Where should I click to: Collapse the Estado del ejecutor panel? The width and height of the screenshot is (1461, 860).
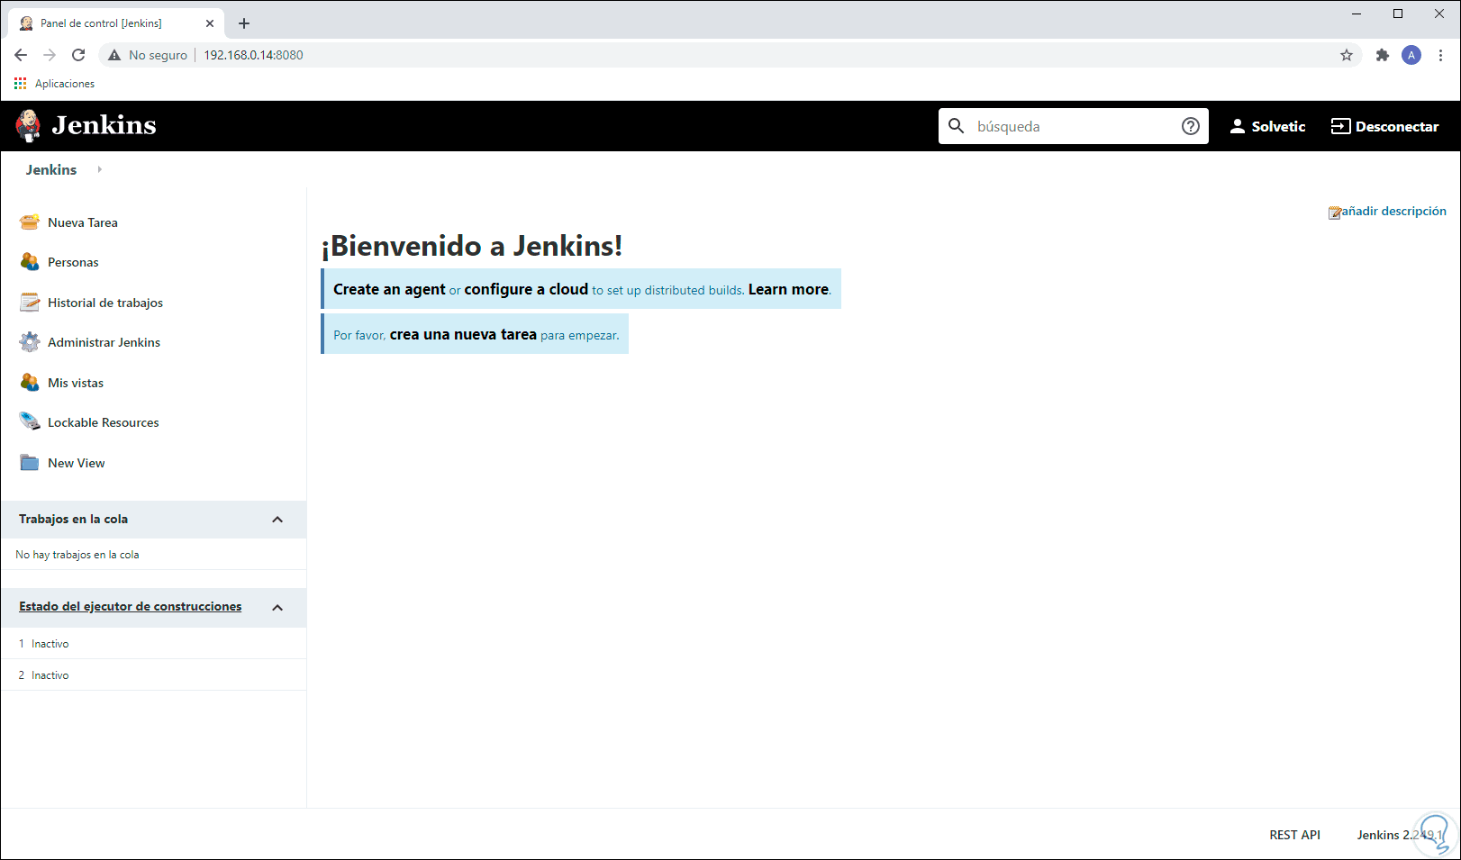coord(277,608)
